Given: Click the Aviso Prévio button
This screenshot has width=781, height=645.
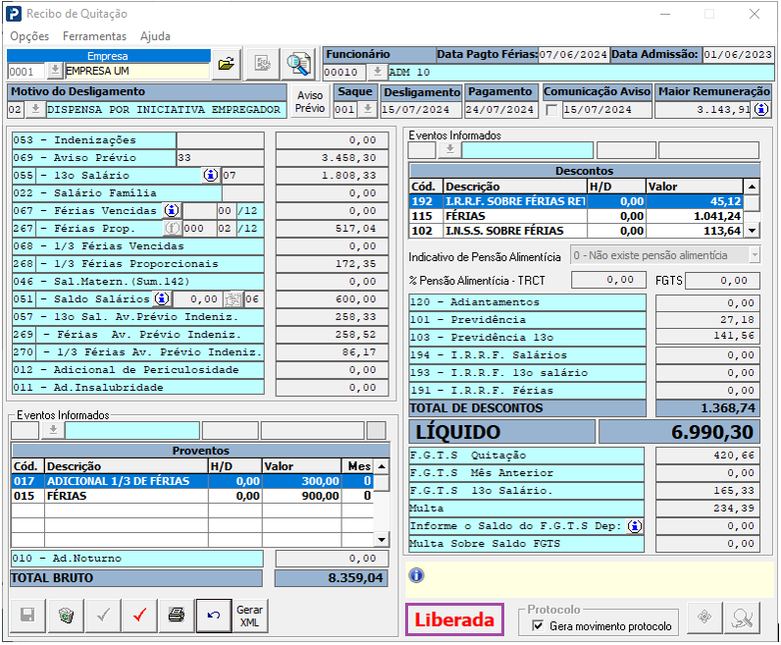Looking at the screenshot, I should (x=310, y=102).
